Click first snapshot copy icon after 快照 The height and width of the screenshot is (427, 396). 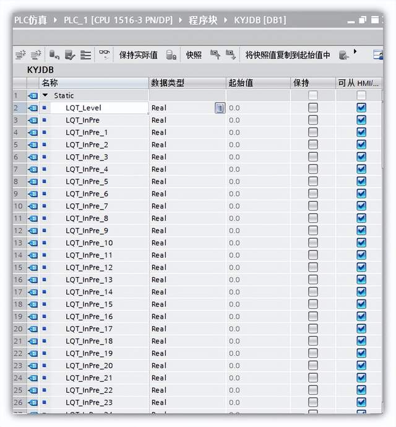pos(215,55)
